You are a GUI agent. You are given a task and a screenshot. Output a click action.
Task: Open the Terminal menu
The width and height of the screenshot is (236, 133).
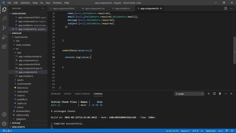pyautogui.click(x=57, y=3)
